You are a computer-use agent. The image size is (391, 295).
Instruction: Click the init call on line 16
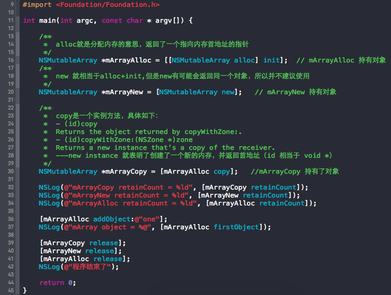point(271,60)
